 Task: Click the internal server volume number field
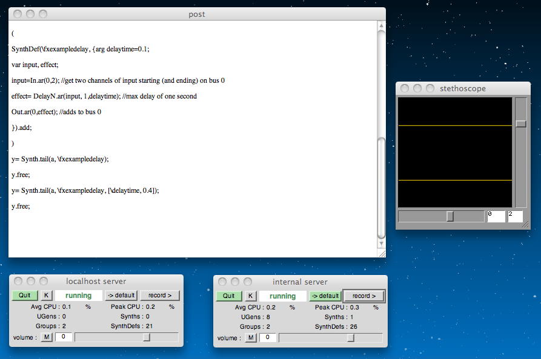(x=268, y=337)
